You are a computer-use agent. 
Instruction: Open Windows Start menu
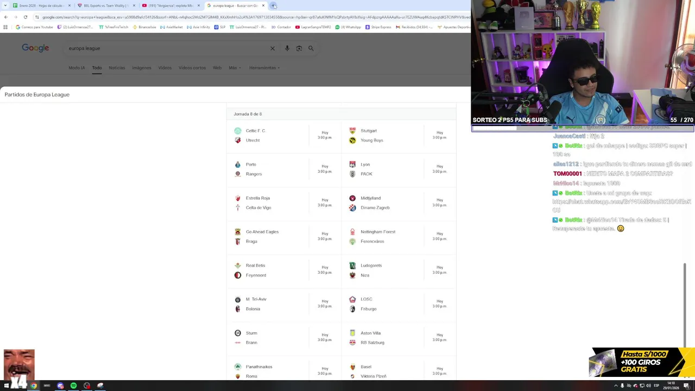tap(5, 386)
